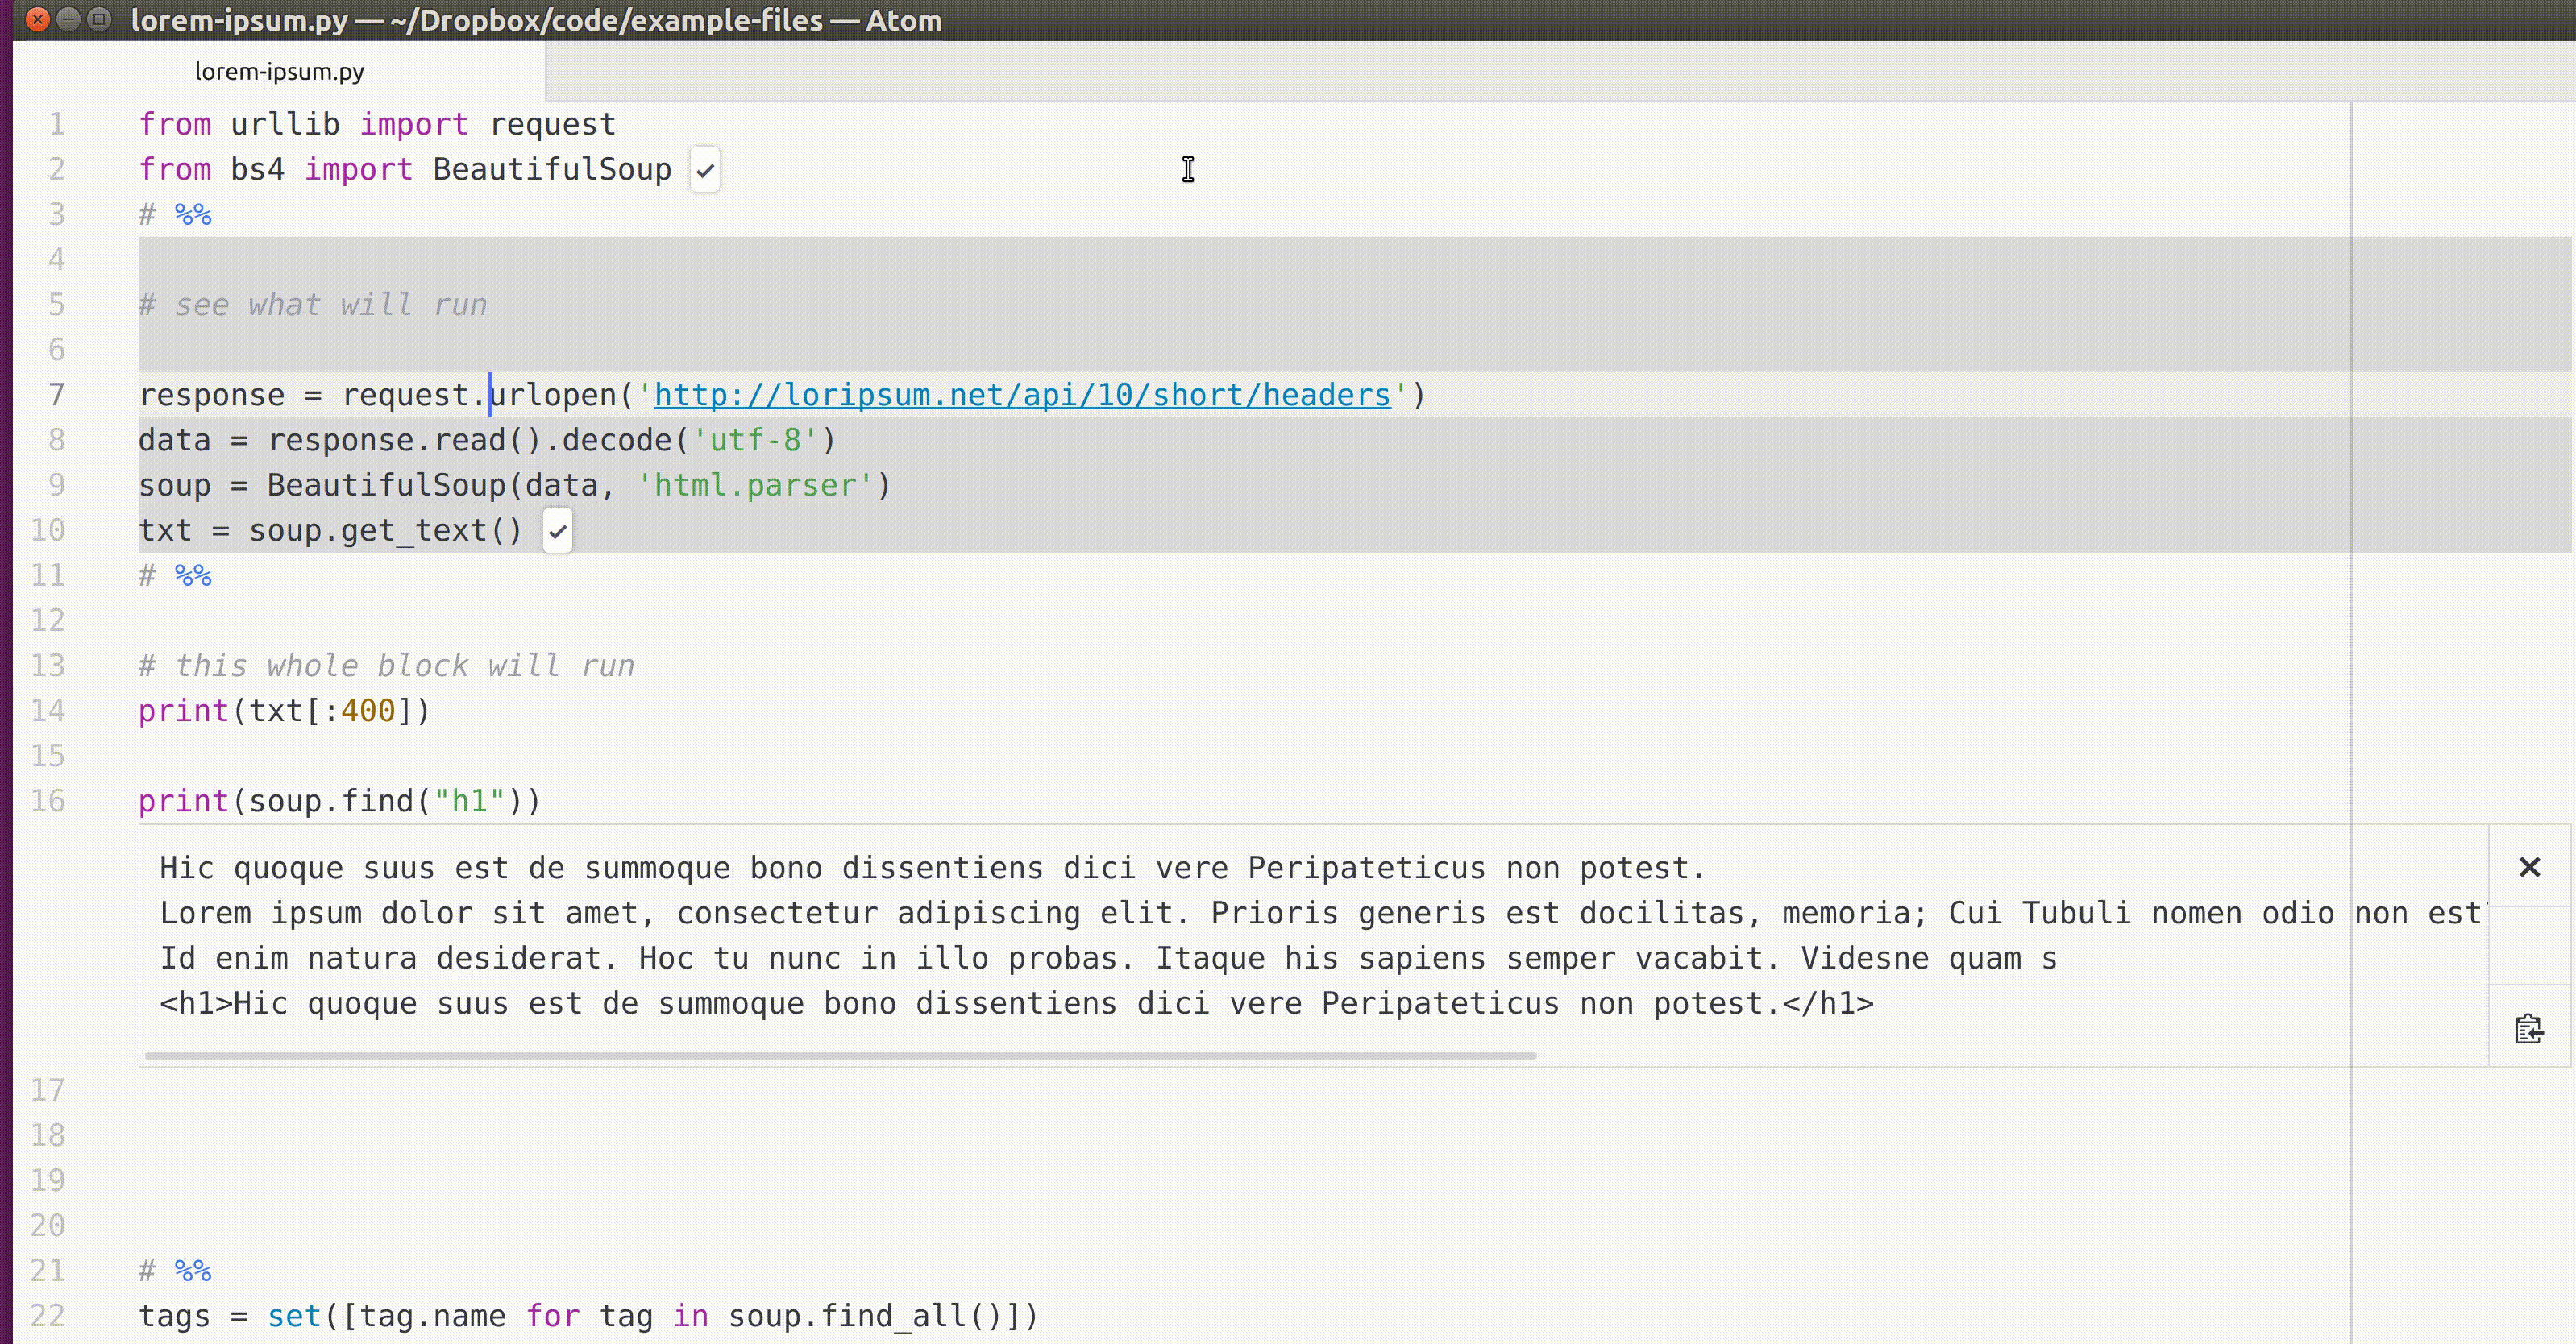Click the checkmark bubble after soup.get_text()
The image size is (2576, 1344).
[557, 531]
